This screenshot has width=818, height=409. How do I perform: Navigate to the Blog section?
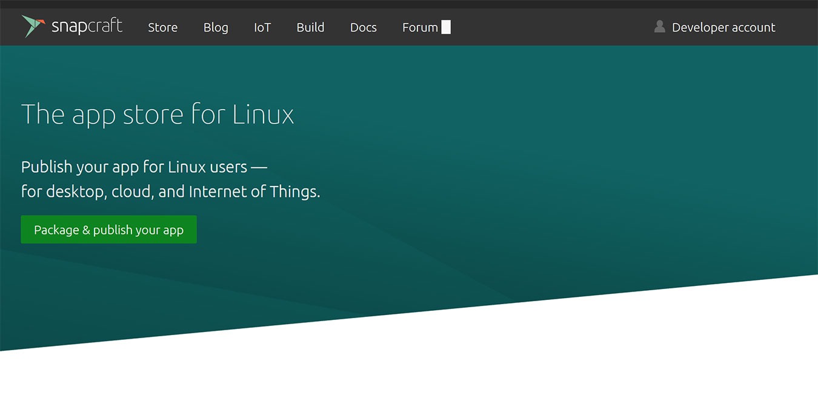click(216, 27)
